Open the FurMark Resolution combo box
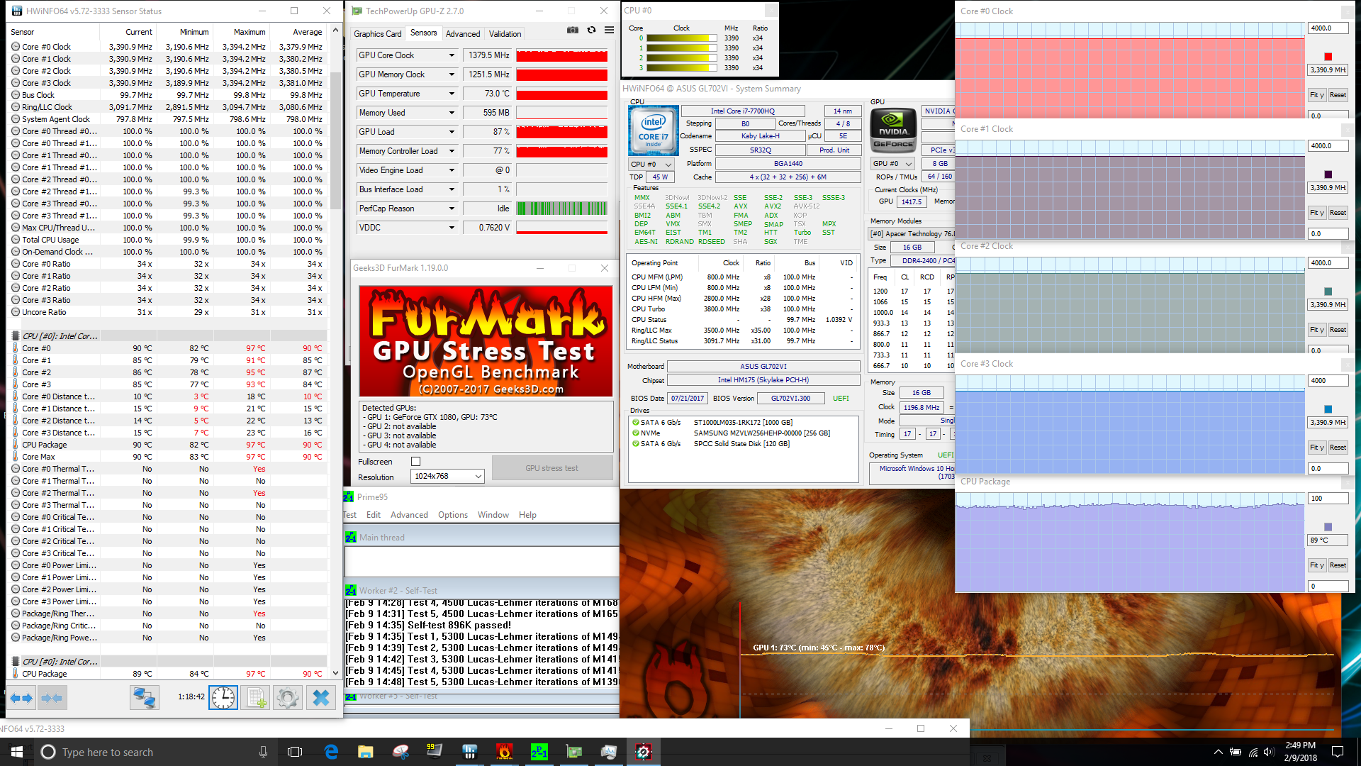Viewport: 1361px width, 766px height. 447,477
